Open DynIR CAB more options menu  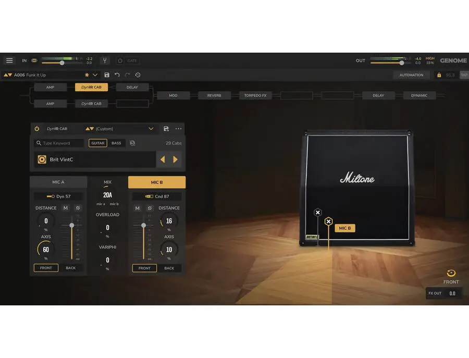tap(178, 129)
